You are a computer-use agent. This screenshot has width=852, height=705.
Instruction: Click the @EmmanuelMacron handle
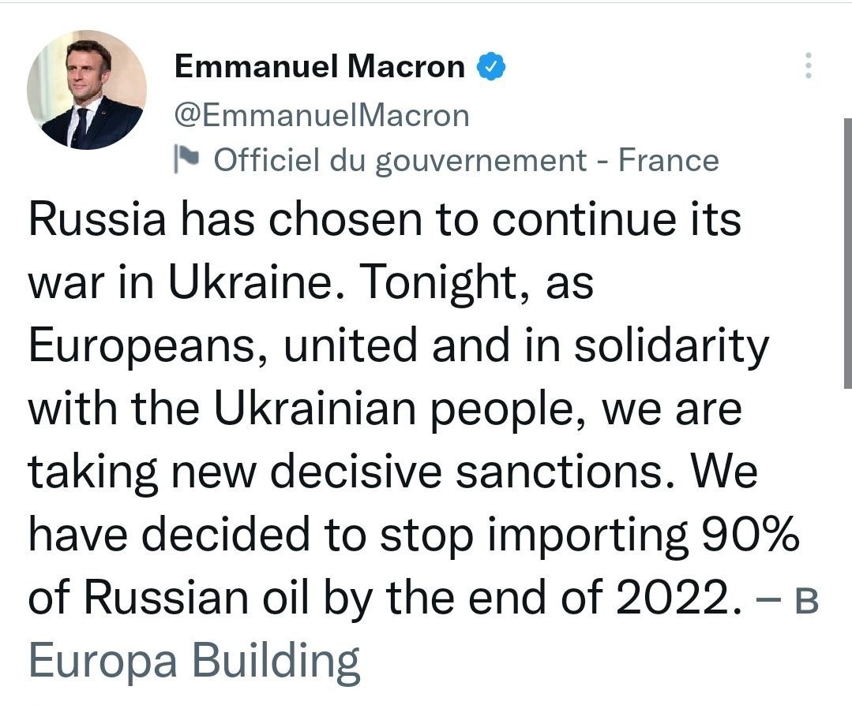[x=321, y=116]
